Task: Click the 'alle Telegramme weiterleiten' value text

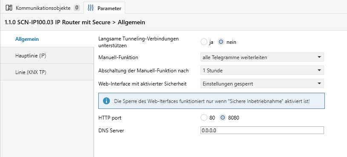Action: (235, 57)
